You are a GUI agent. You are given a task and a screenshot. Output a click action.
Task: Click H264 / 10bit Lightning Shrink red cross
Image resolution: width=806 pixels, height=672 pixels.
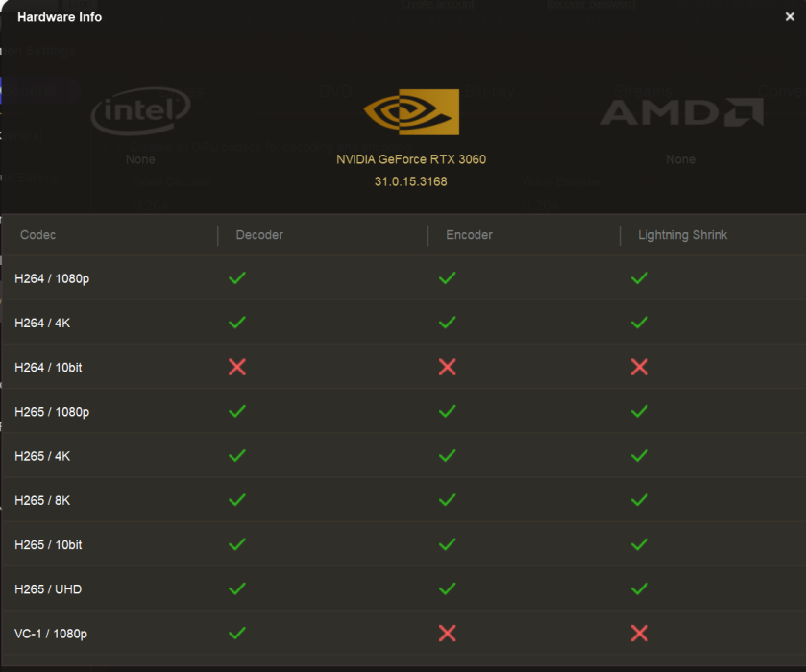(639, 367)
